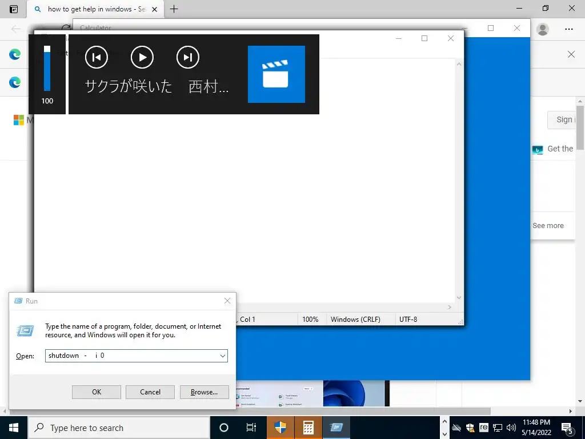Viewport: 585px width, 439px height.
Task: Maximize the Notepad window
Action: (424, 38)
